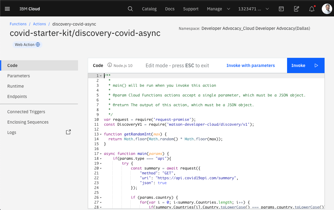334x210 pixels.
Task: Open the IBM Cloud Shell icon
Action: 281,9
